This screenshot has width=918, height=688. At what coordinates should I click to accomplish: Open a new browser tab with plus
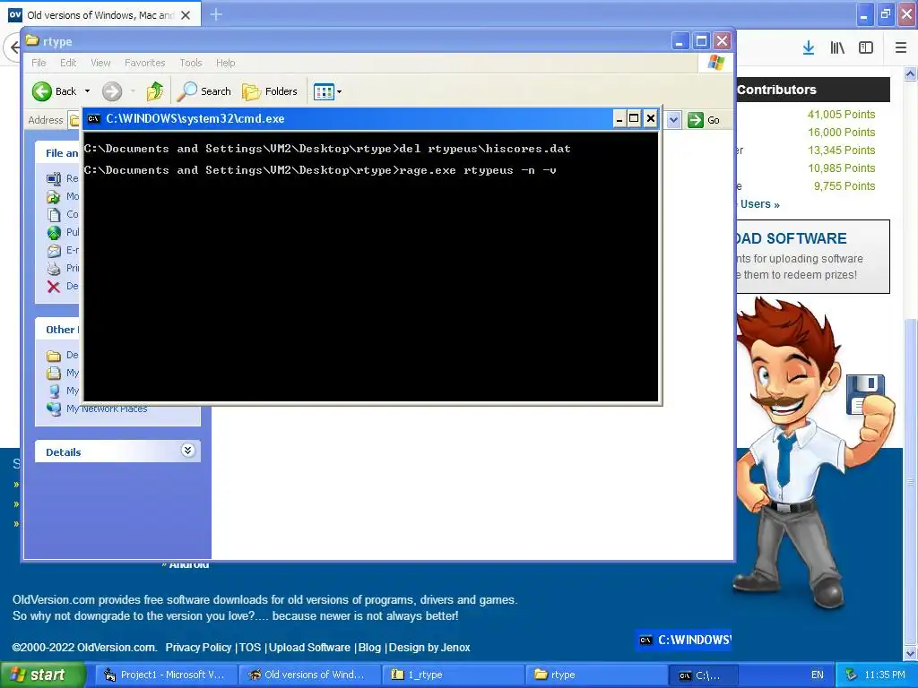coord(216,14)
